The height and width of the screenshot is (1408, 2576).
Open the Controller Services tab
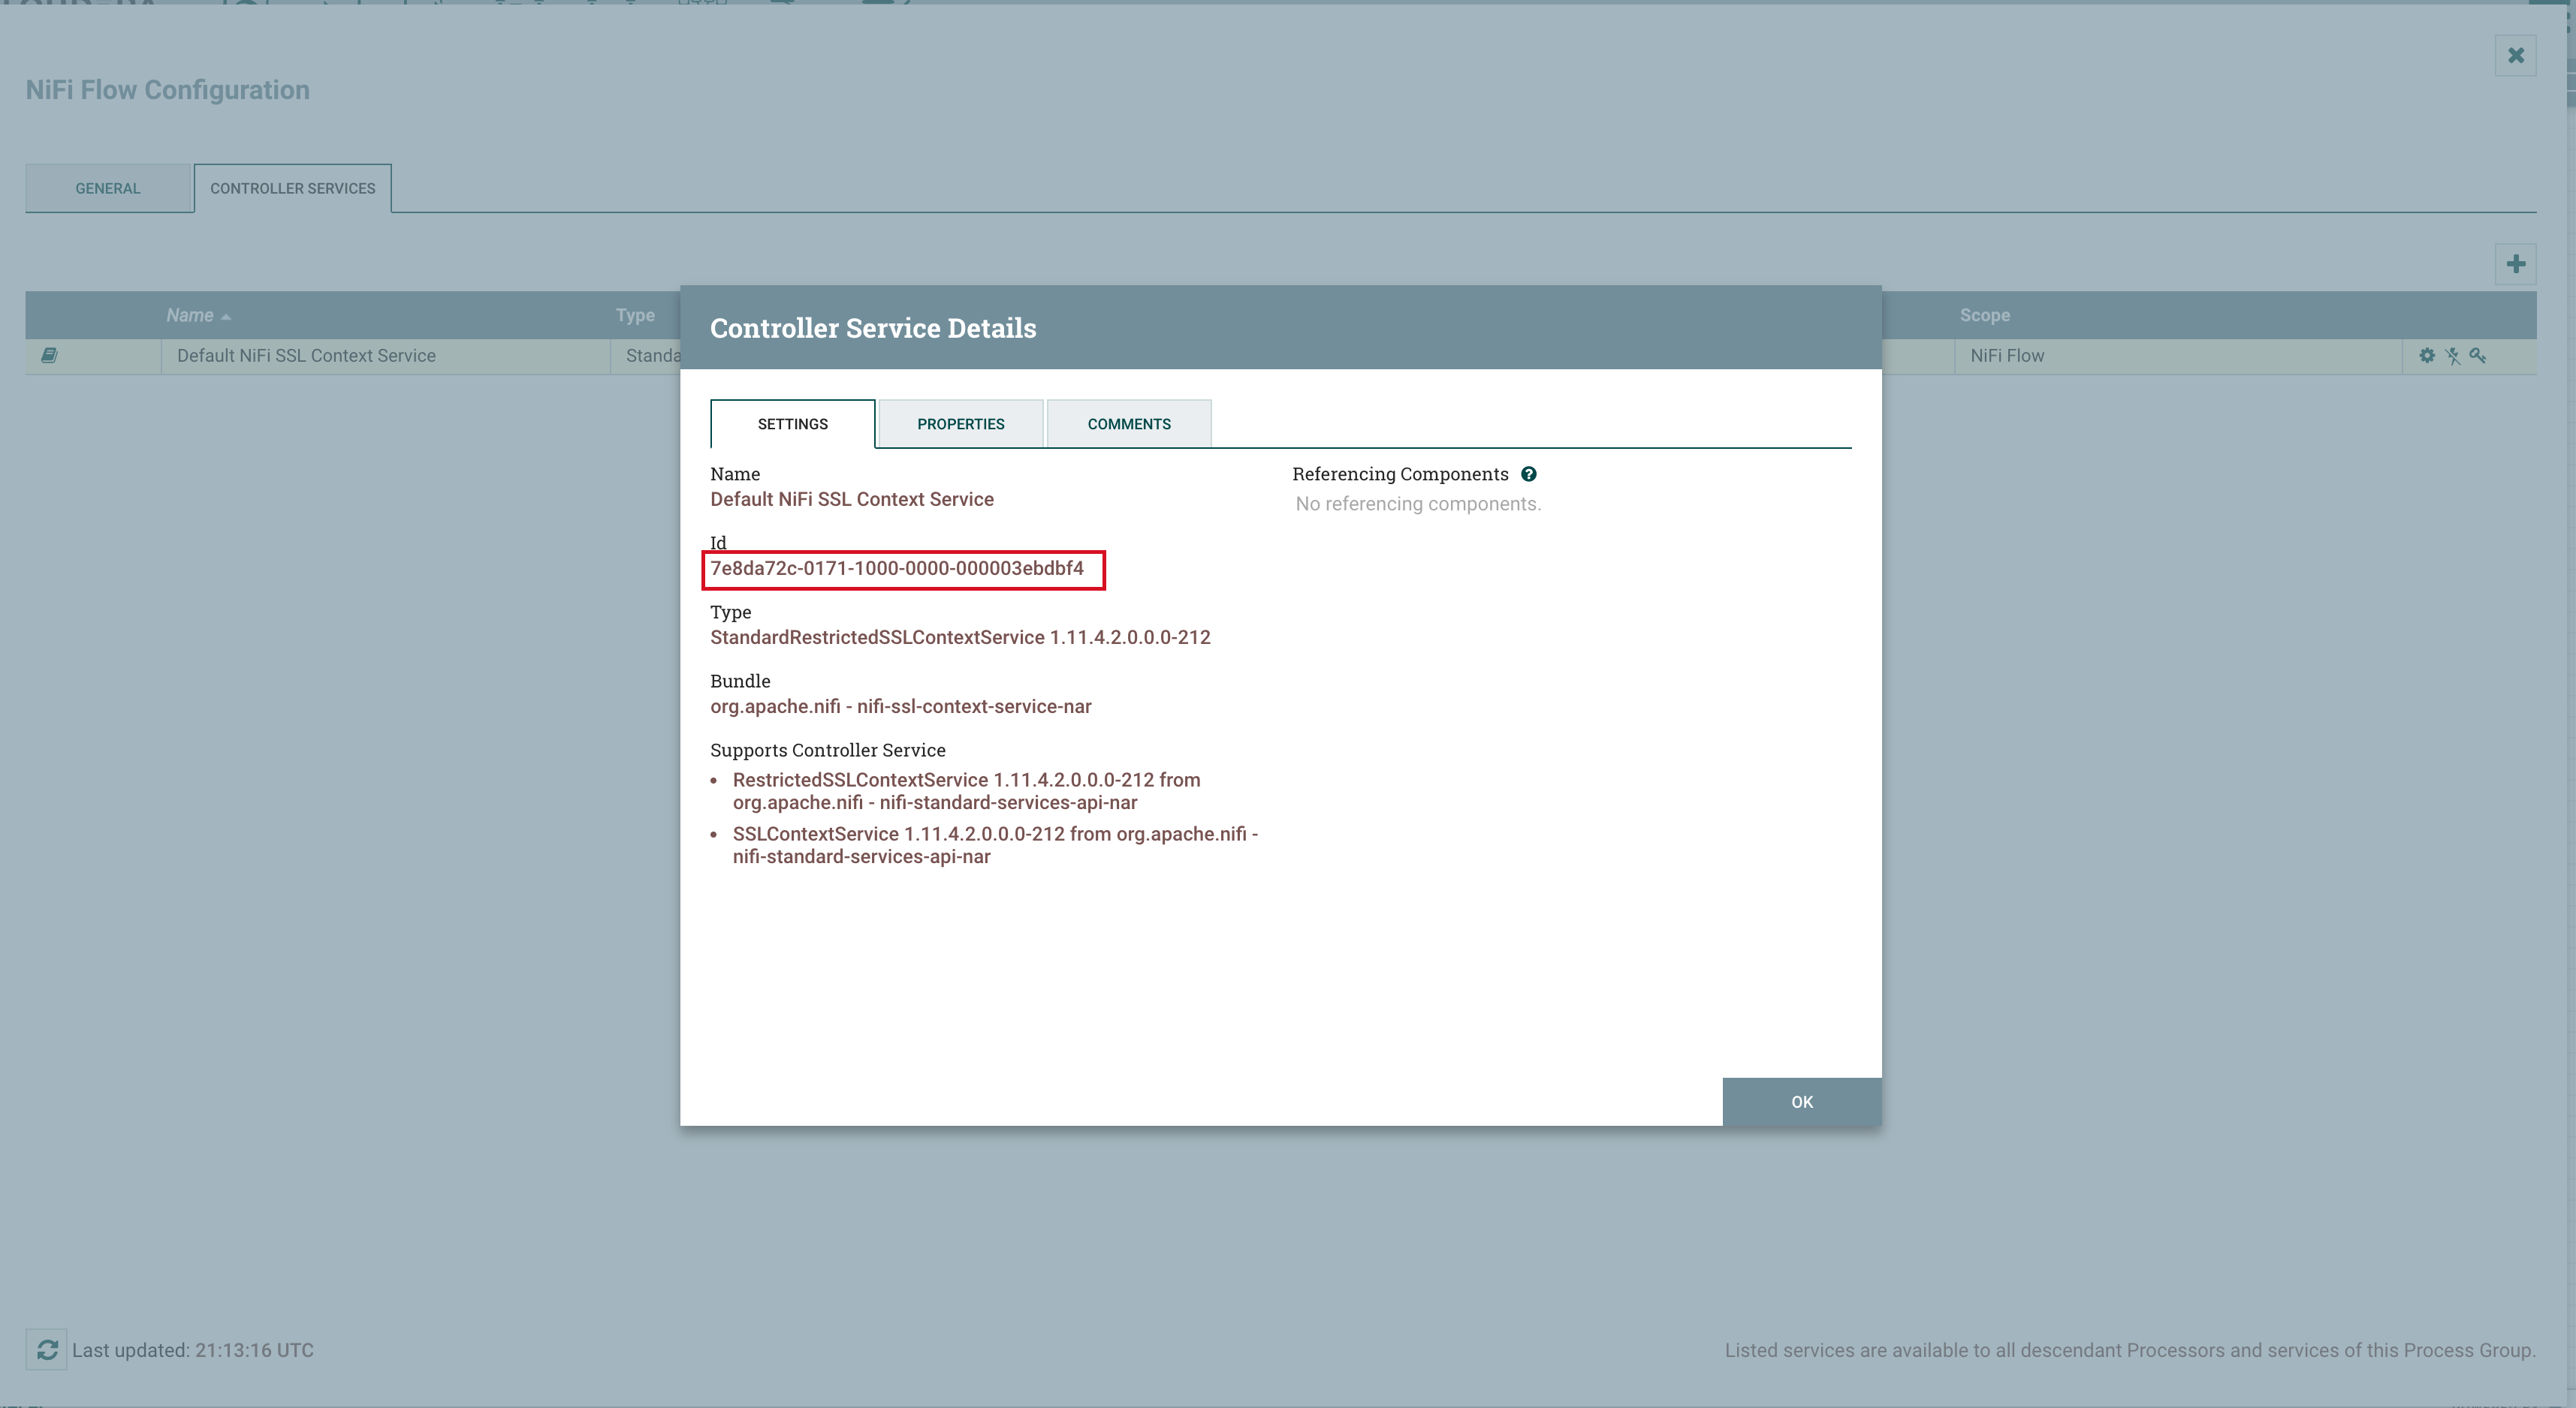(x=293, y=189)
